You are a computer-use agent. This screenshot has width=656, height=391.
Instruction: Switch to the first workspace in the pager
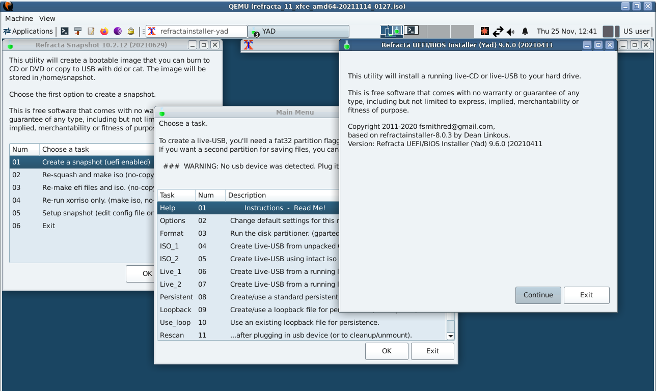click(x=392, y=31)
